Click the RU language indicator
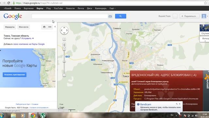Viewport: 209px width, 118px height. pyautogui.click(x=172, y=115)
